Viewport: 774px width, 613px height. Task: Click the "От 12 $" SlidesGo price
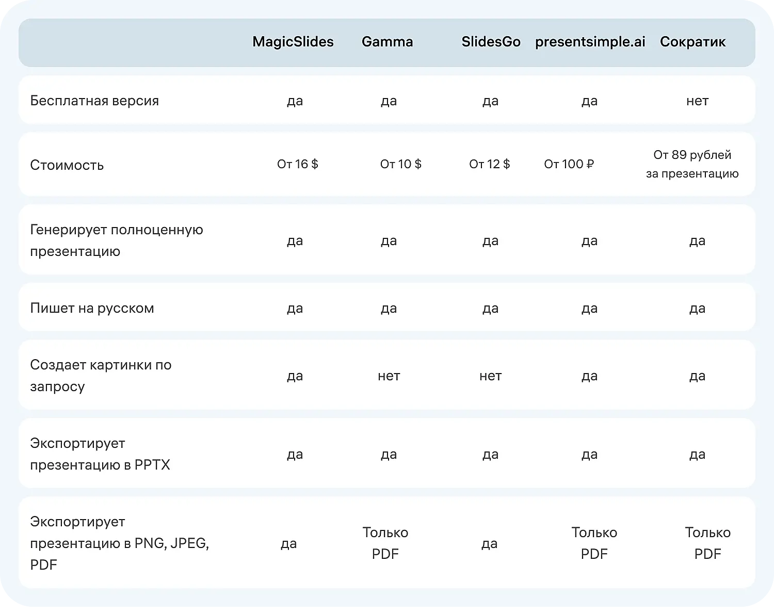490,164
